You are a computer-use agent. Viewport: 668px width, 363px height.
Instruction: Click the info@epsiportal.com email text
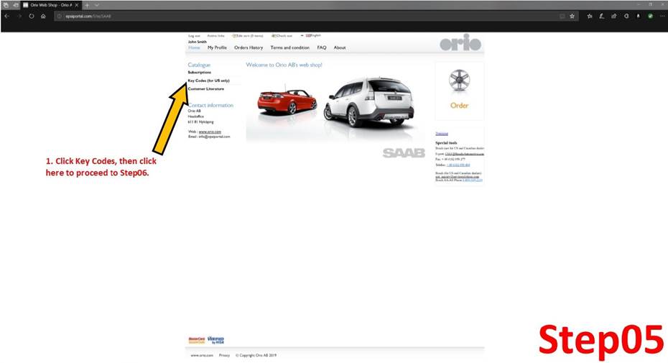(x=214, y=137)
